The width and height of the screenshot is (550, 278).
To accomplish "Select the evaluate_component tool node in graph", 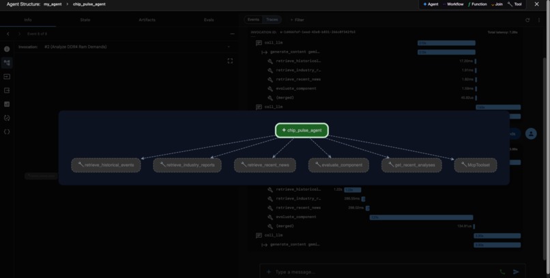I will pos(338,165).
